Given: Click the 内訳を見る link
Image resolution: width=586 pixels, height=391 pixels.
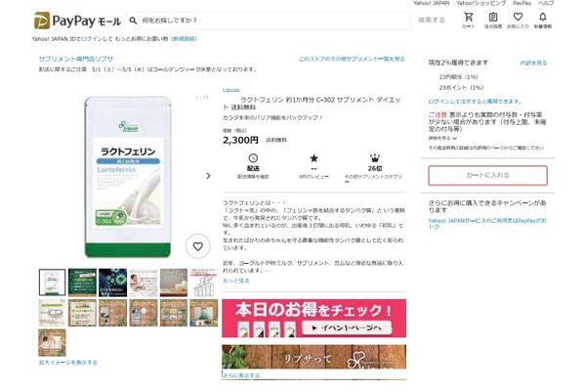Looking at the screenshot, I should coord(532,63).
